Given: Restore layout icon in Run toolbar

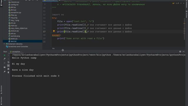Looking at the screenshot, I should (5, 67).
